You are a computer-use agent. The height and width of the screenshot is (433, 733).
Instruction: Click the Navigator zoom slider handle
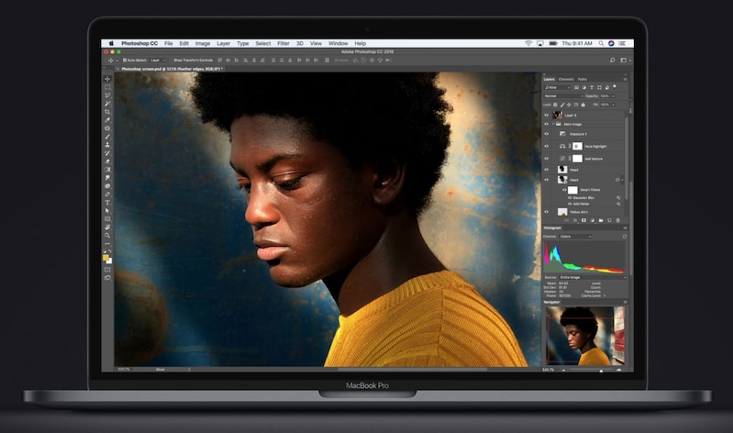coord(601,371)
